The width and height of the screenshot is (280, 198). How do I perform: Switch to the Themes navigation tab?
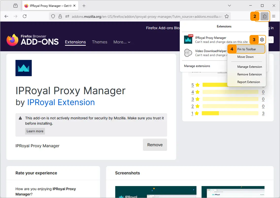100,42
